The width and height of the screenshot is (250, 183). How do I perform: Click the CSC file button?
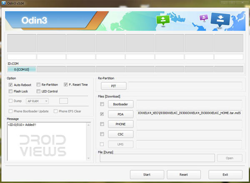(121, 134)
